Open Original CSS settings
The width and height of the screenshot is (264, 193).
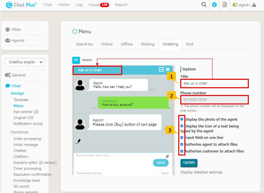23,118
